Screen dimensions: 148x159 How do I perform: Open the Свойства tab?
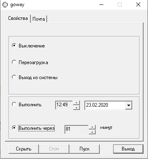18,18
